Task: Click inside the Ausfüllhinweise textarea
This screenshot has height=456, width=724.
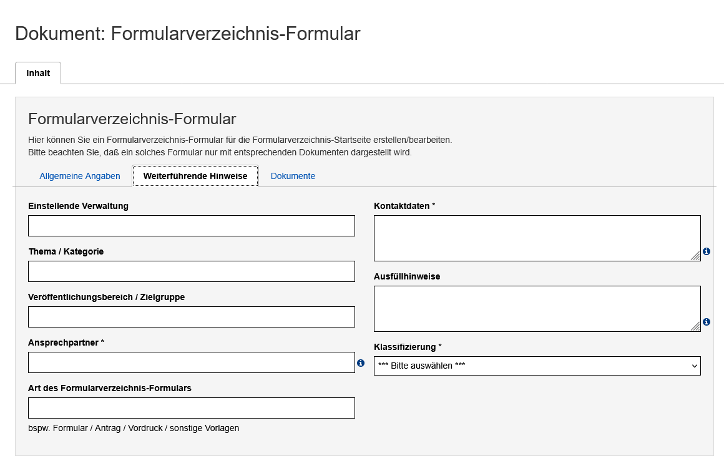Action: point(537,308)
